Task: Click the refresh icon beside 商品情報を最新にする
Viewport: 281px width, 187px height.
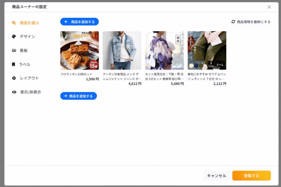Action: [233, 22]
